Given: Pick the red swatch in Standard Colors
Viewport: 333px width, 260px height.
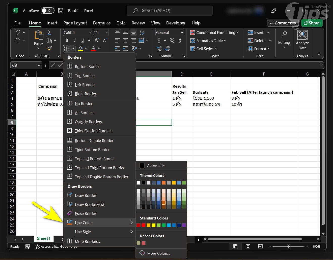Looking at the screenshot, I should click(x=144, y=225).
